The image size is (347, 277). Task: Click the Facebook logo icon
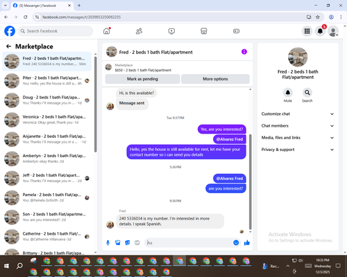pyautogui.click(x=10, y=31)
